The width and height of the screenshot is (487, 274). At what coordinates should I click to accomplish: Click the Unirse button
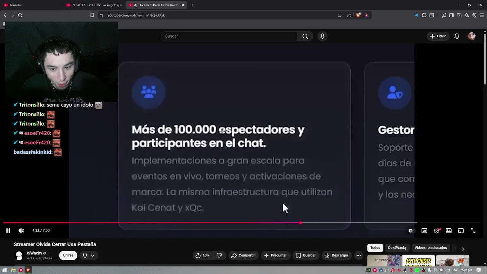click(68, 255)
